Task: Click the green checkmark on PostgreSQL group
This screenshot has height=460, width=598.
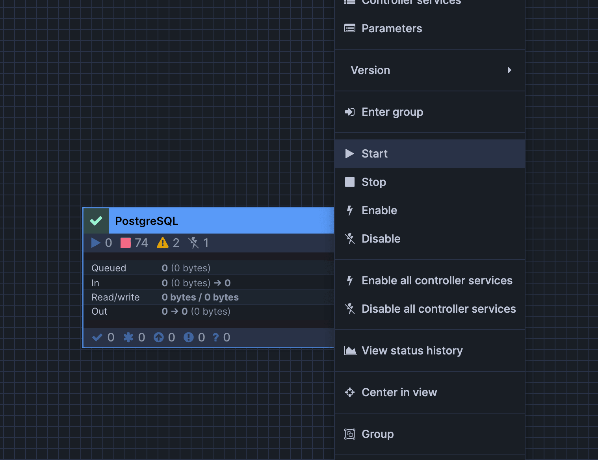Action: pos(96,221)
